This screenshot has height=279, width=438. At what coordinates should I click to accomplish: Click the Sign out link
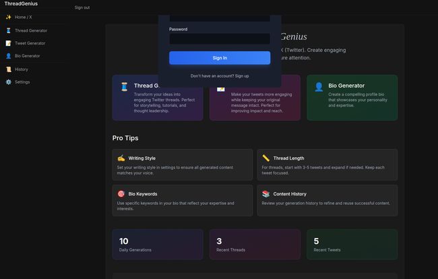[x=82, y=7]
